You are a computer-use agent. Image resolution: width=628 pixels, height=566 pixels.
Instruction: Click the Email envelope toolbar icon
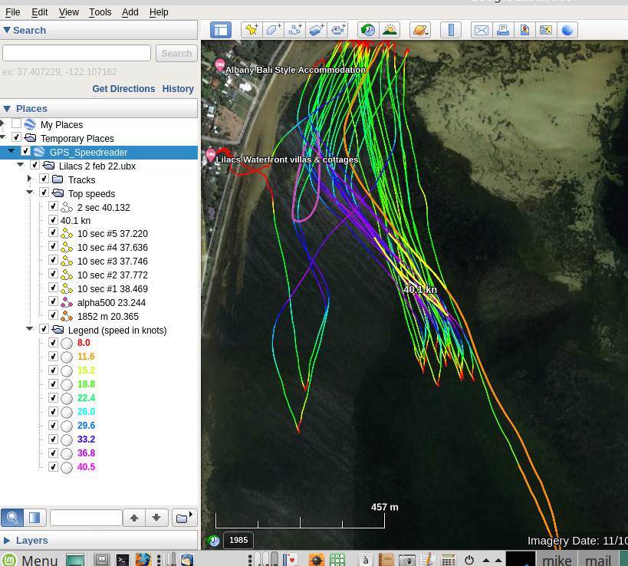coord(482,30)
